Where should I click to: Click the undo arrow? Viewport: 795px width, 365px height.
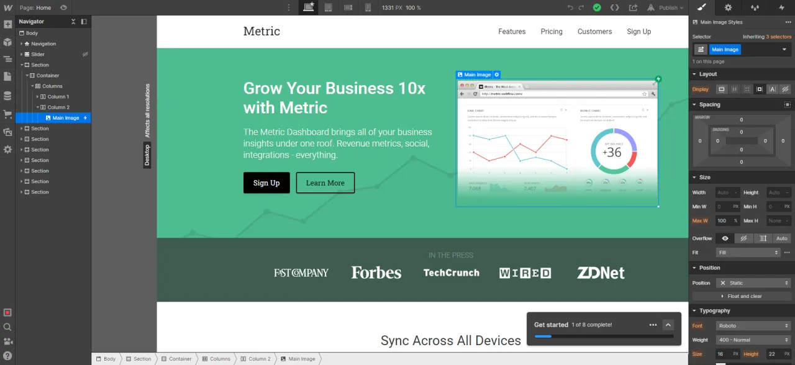570,7
